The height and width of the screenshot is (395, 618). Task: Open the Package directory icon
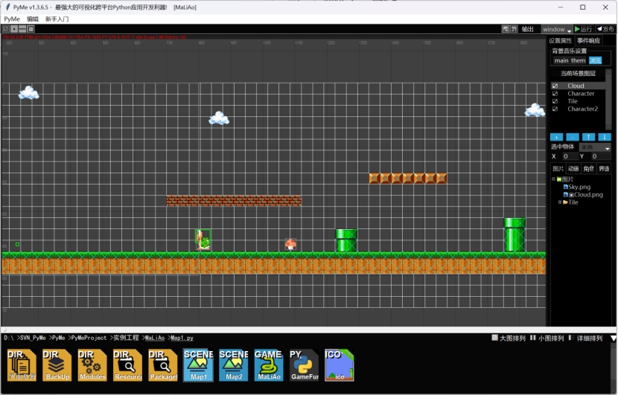click(163, 365)
